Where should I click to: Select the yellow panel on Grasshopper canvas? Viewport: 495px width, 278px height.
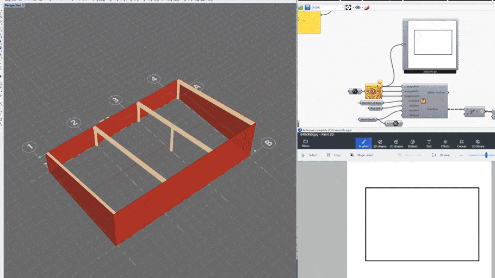[x=309, y=22]
